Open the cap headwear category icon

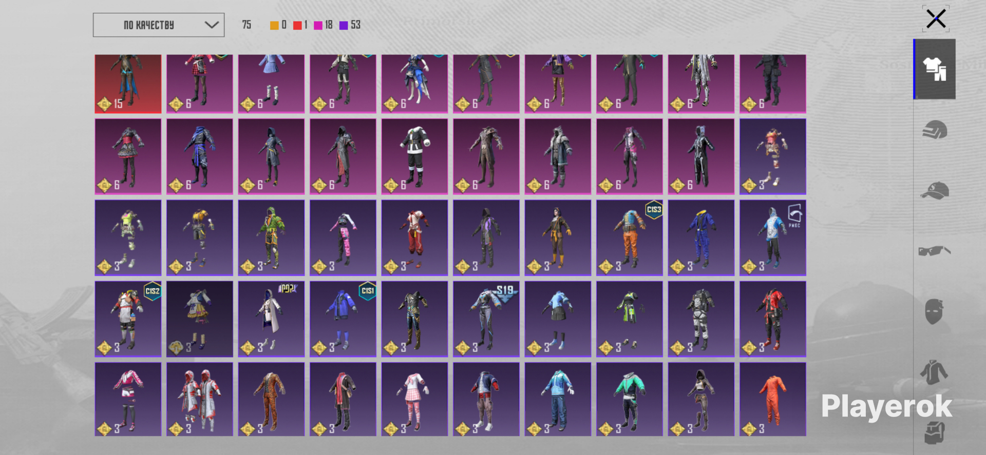coord(934,190)
